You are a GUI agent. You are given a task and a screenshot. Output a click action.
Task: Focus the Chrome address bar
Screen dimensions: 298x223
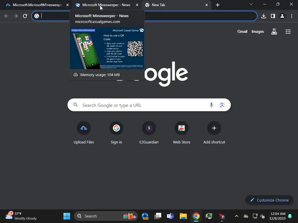coord(144,16)
